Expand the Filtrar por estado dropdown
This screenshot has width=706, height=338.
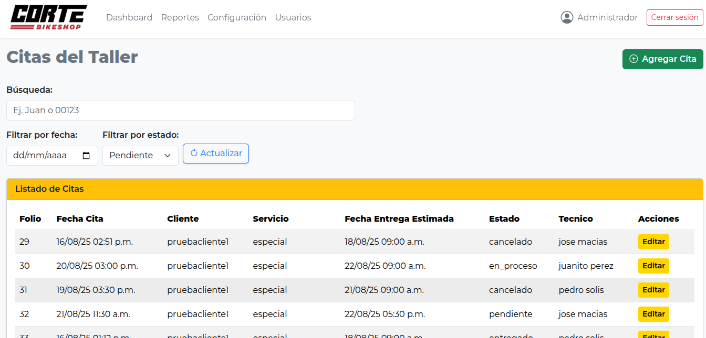(x=140, y=156)
